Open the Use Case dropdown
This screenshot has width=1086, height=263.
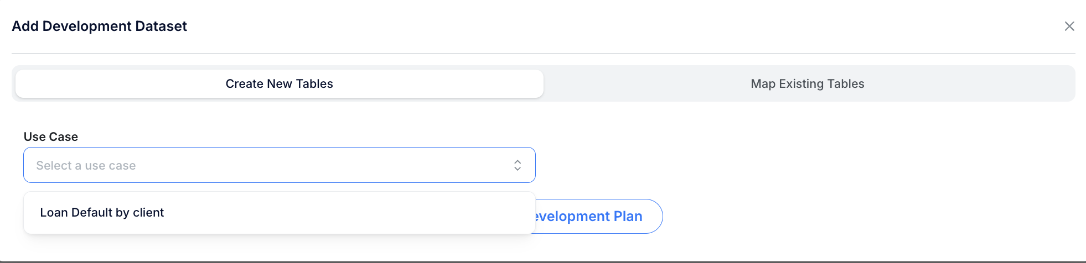click(x=279, y=165)
